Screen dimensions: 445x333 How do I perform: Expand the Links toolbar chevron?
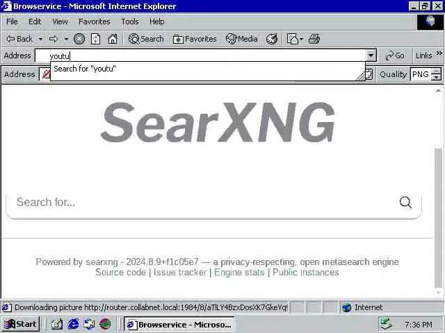[x=439, y=53]
